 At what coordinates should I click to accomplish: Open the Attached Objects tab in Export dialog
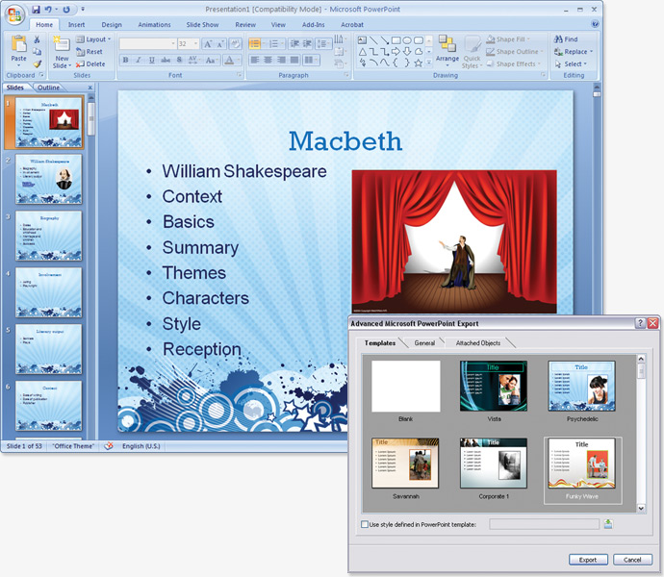coord(478,343)
